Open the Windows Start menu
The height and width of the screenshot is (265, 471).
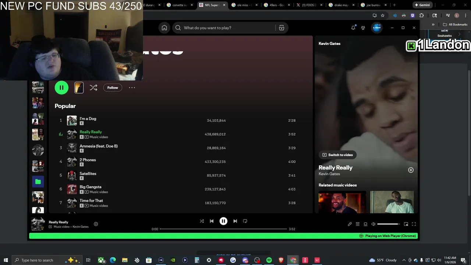(x=6, y=260)
